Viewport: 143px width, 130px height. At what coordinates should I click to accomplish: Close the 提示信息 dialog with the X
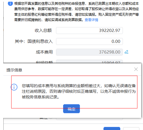pos(136,69)
